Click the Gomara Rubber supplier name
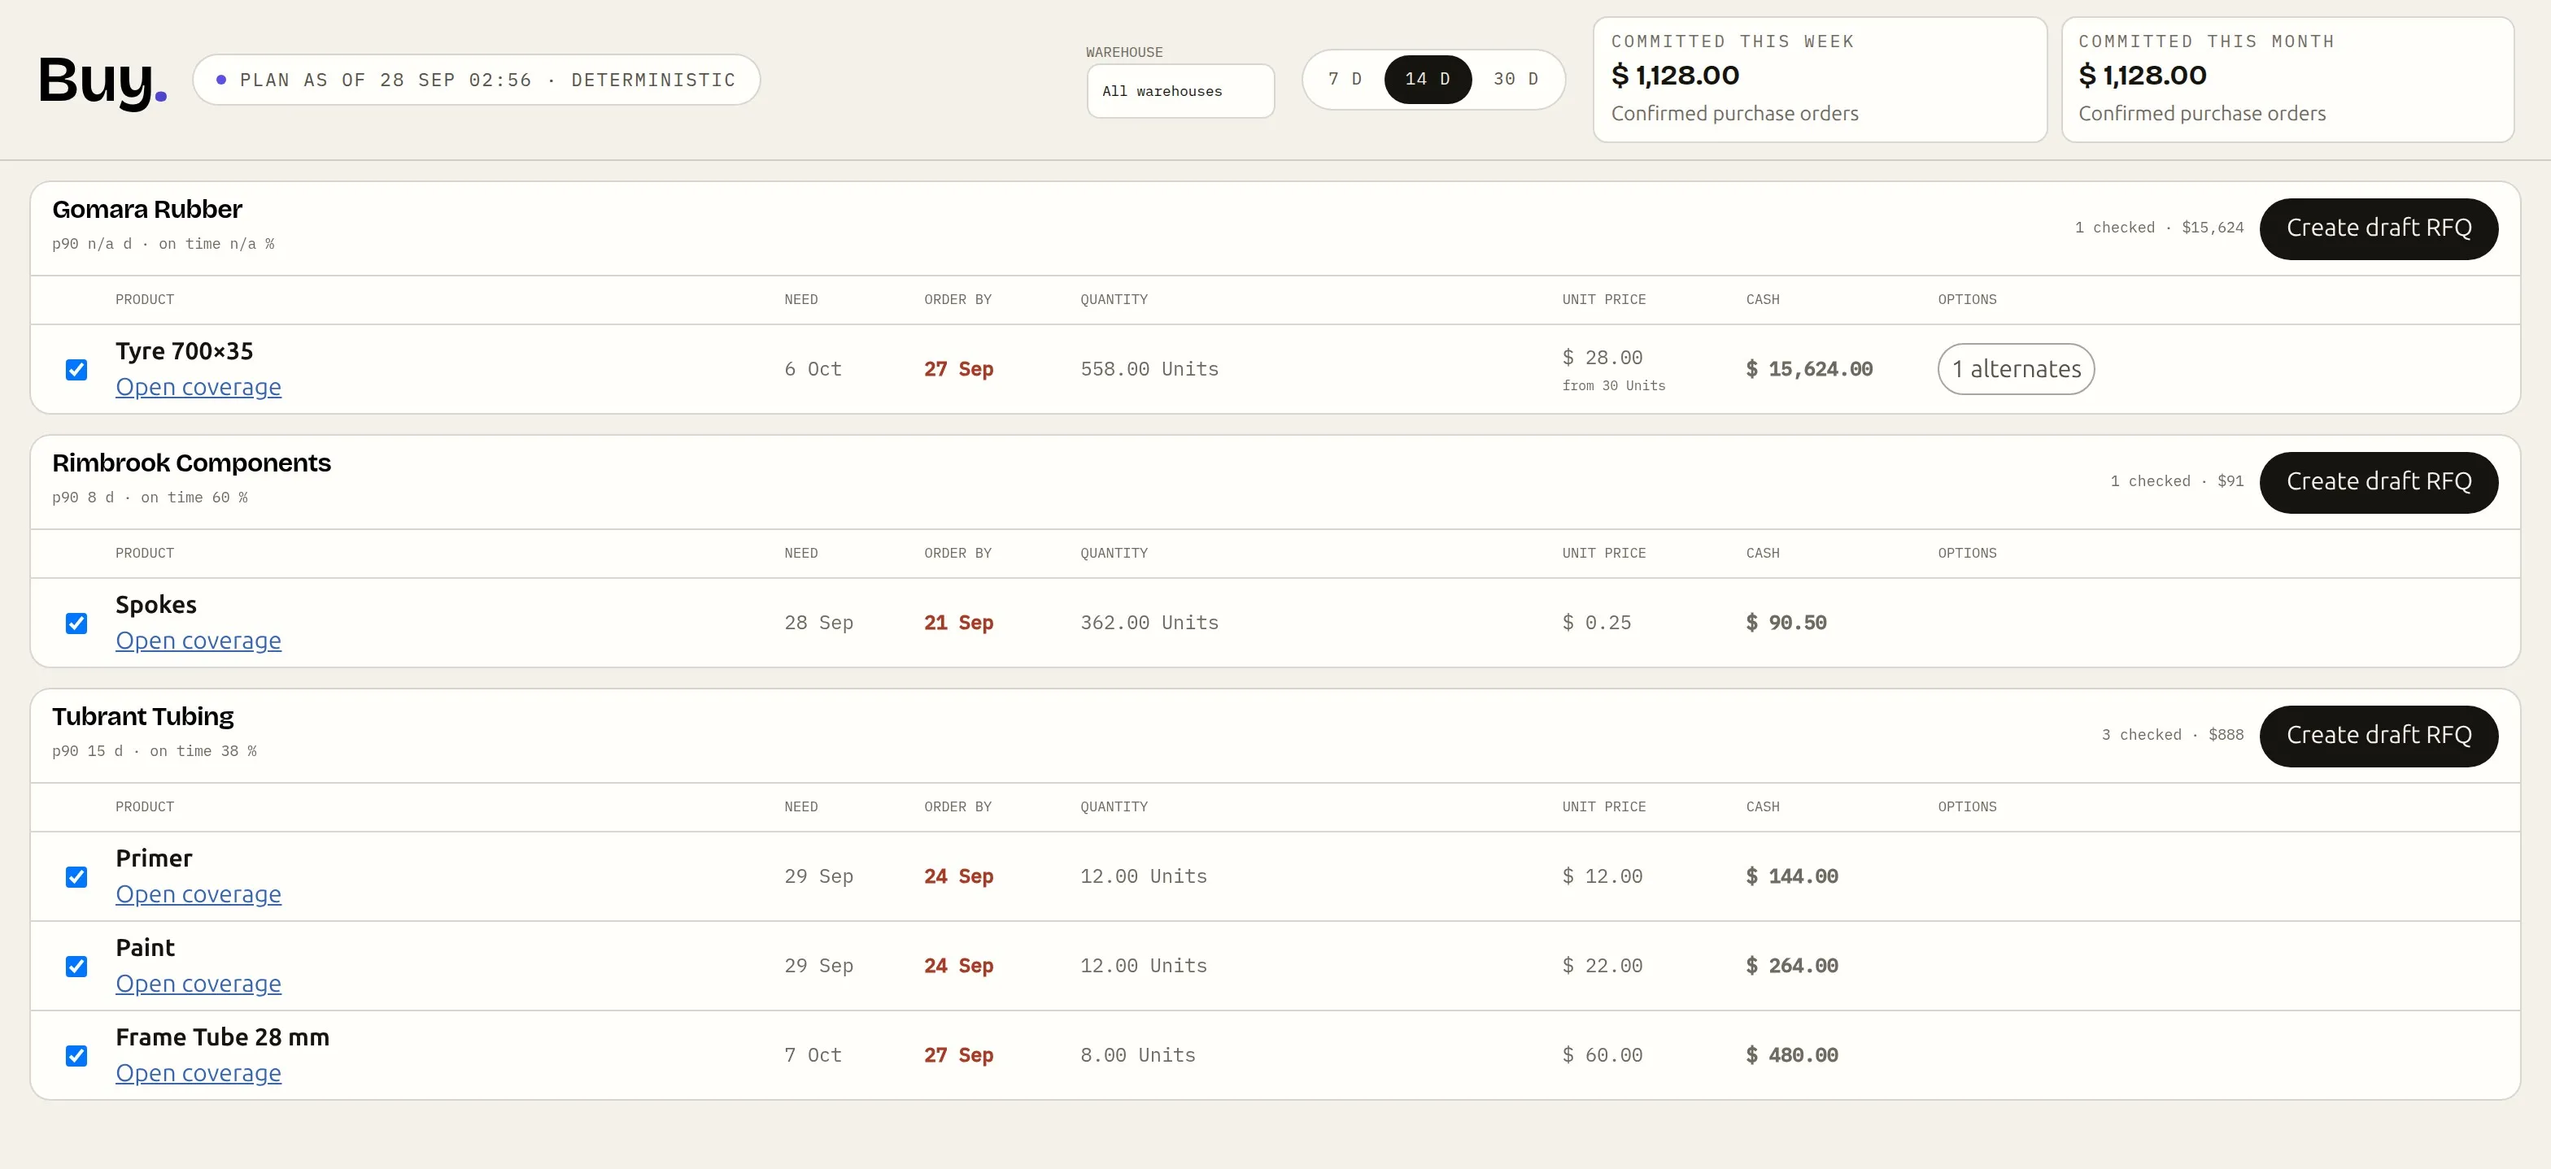 (x=146, y=210)
